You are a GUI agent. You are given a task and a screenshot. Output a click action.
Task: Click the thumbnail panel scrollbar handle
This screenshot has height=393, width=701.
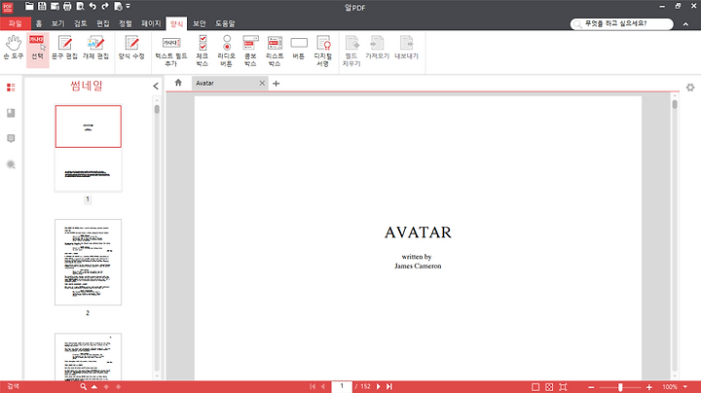157,109
